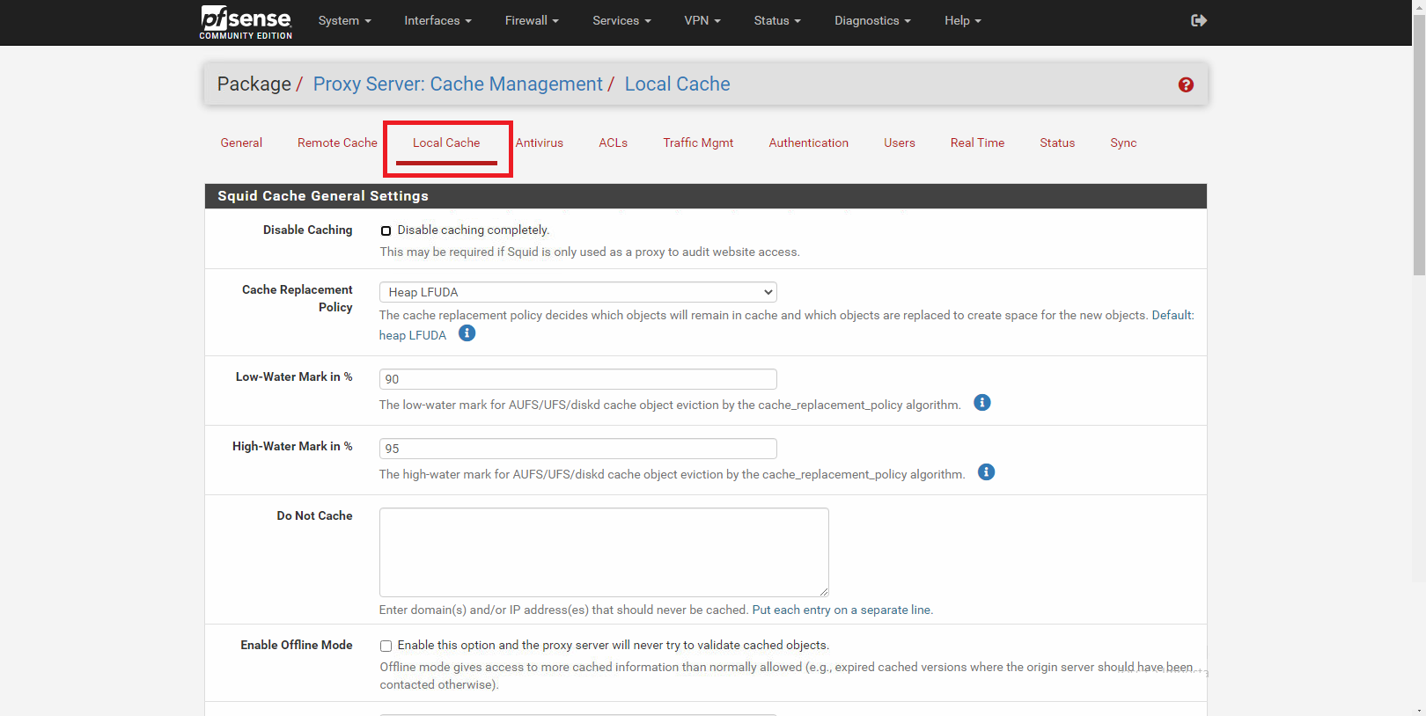Click the Enable Offline Mode label

pos(297,645)
